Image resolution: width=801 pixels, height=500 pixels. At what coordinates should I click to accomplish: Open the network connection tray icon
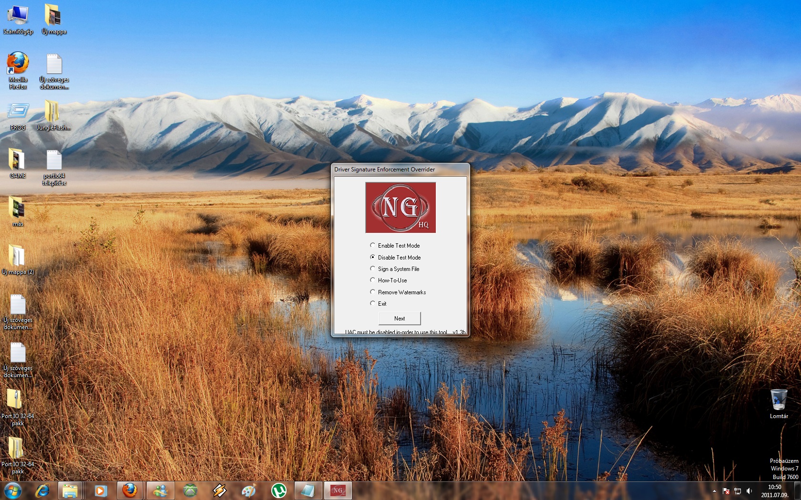(x=738, y=491)
